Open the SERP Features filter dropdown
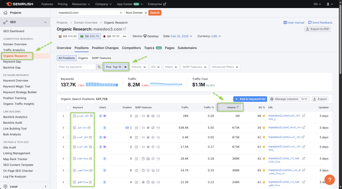 (195, 67)
